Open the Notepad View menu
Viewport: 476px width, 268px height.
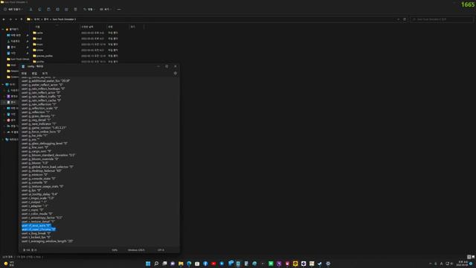(45, 74)
